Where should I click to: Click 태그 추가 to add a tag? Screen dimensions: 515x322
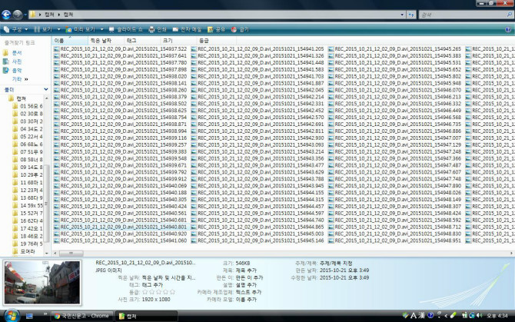pos(152,285)
